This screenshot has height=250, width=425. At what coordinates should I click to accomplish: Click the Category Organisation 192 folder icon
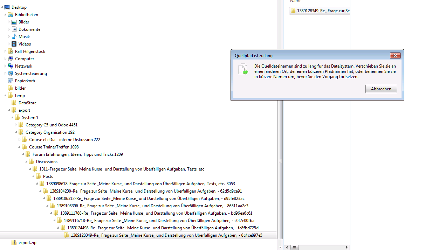click(x=21, y=132)
